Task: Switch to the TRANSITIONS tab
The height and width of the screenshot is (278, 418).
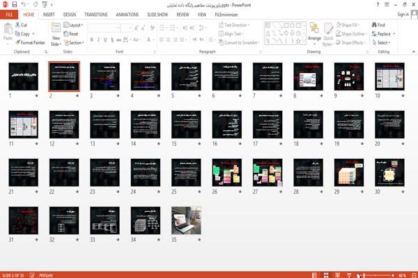Action: click(x=96, y=15)
